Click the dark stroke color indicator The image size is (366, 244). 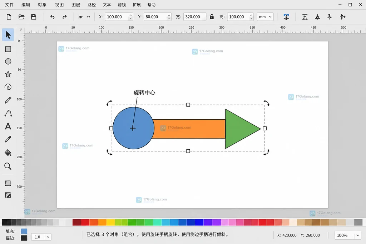24,238
